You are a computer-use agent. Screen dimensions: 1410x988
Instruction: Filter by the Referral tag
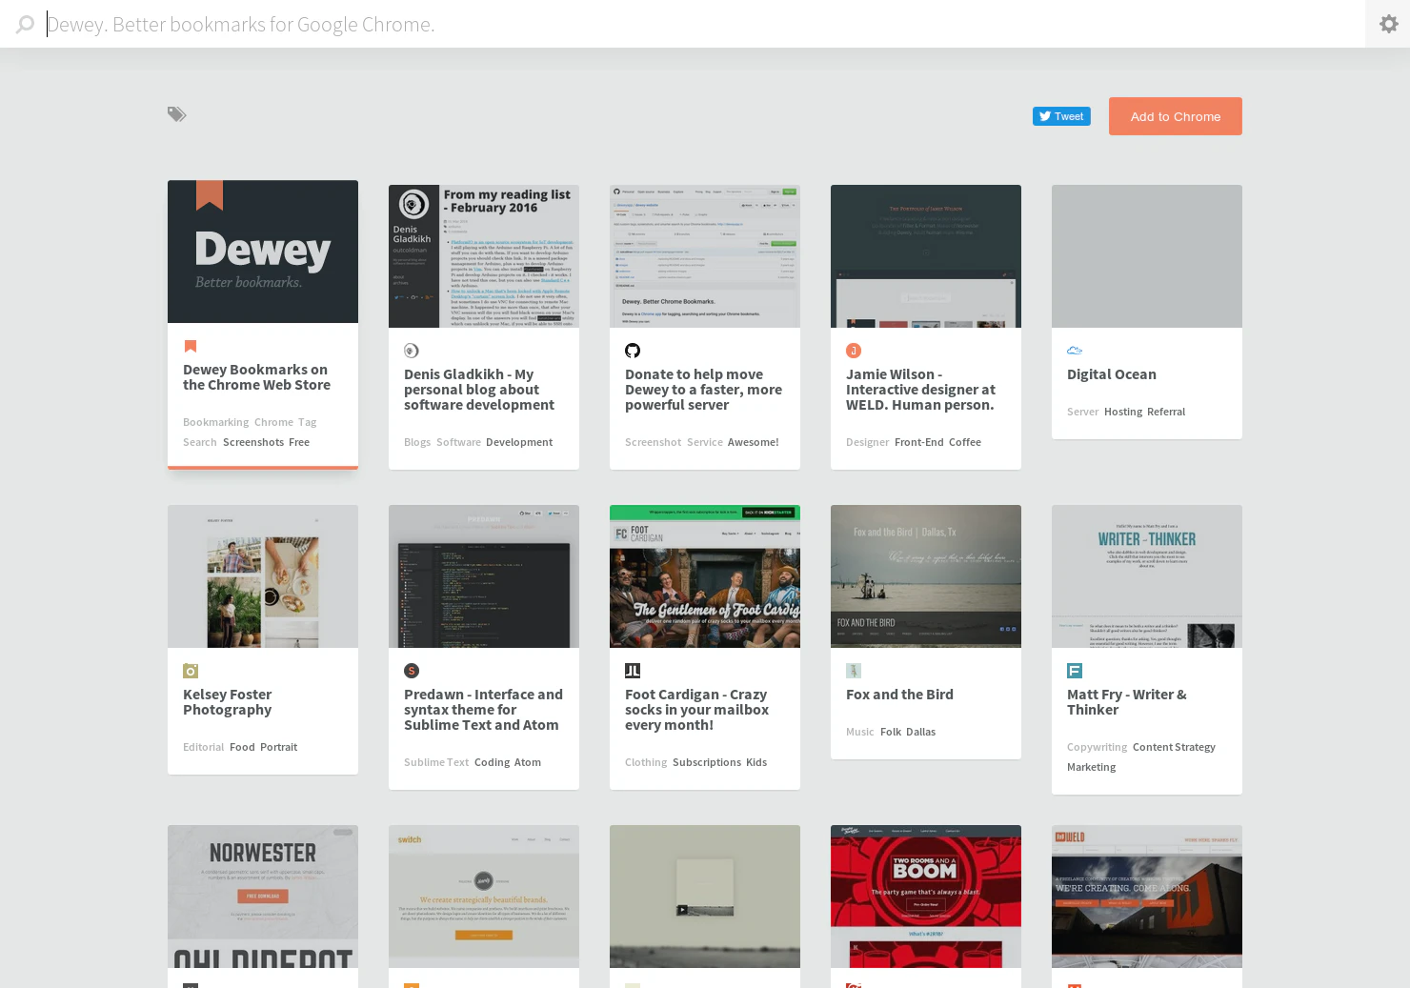click(1166, 412)
